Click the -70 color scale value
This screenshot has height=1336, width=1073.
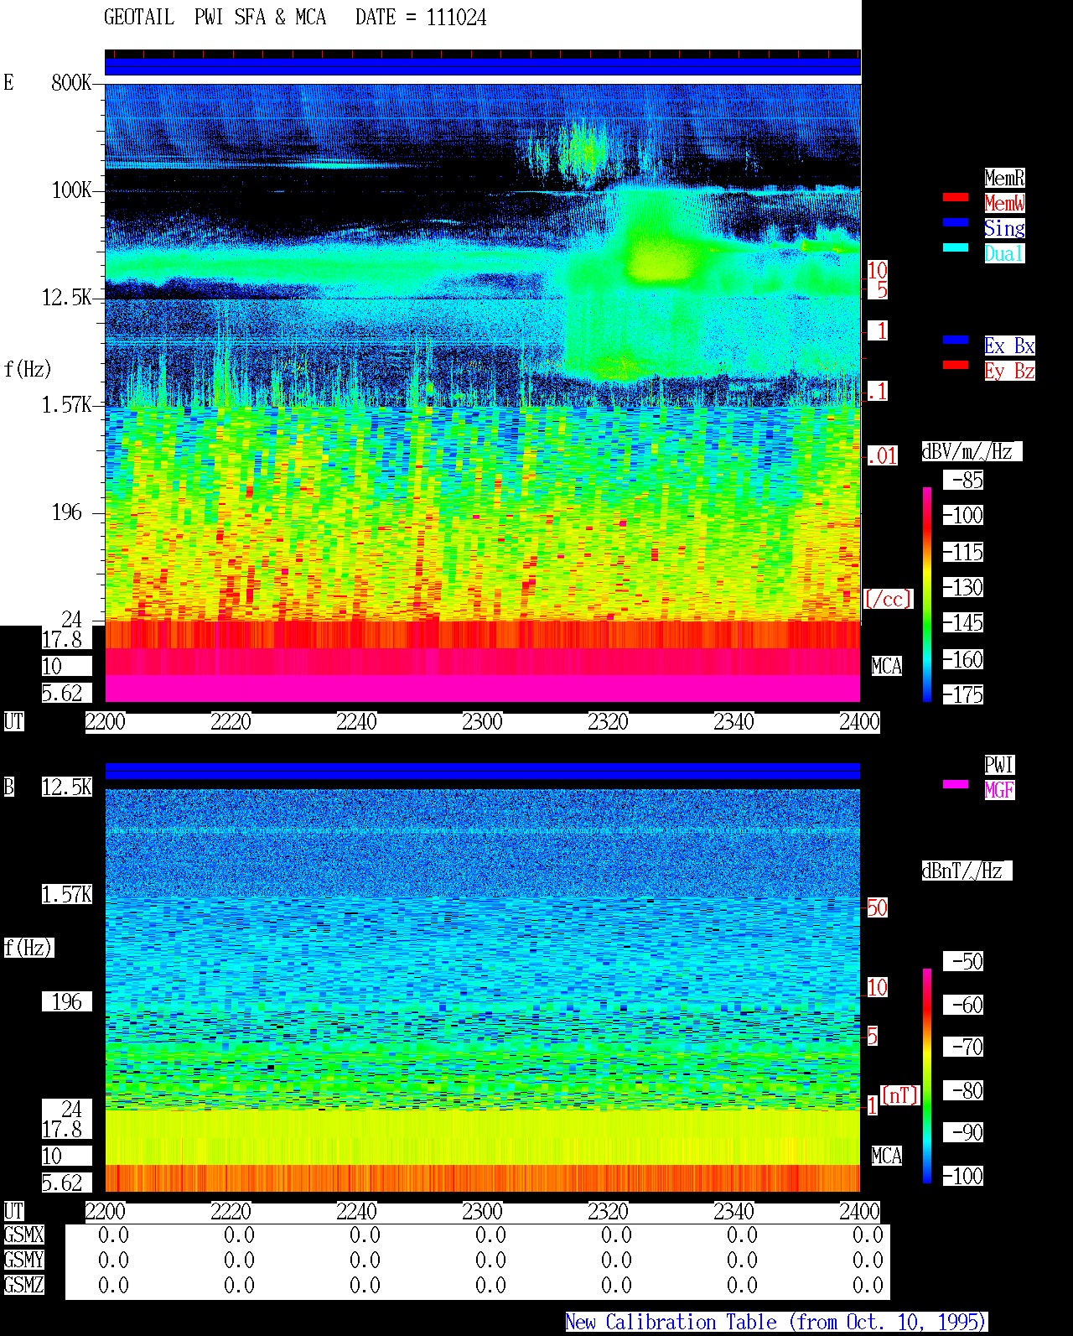tap(963, 1047)
